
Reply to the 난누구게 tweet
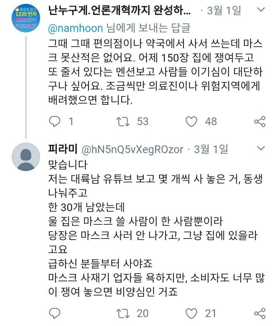coord(55,122)
